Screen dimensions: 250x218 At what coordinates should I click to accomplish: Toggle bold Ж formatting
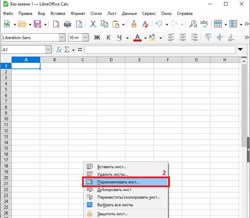pos(97,38)
